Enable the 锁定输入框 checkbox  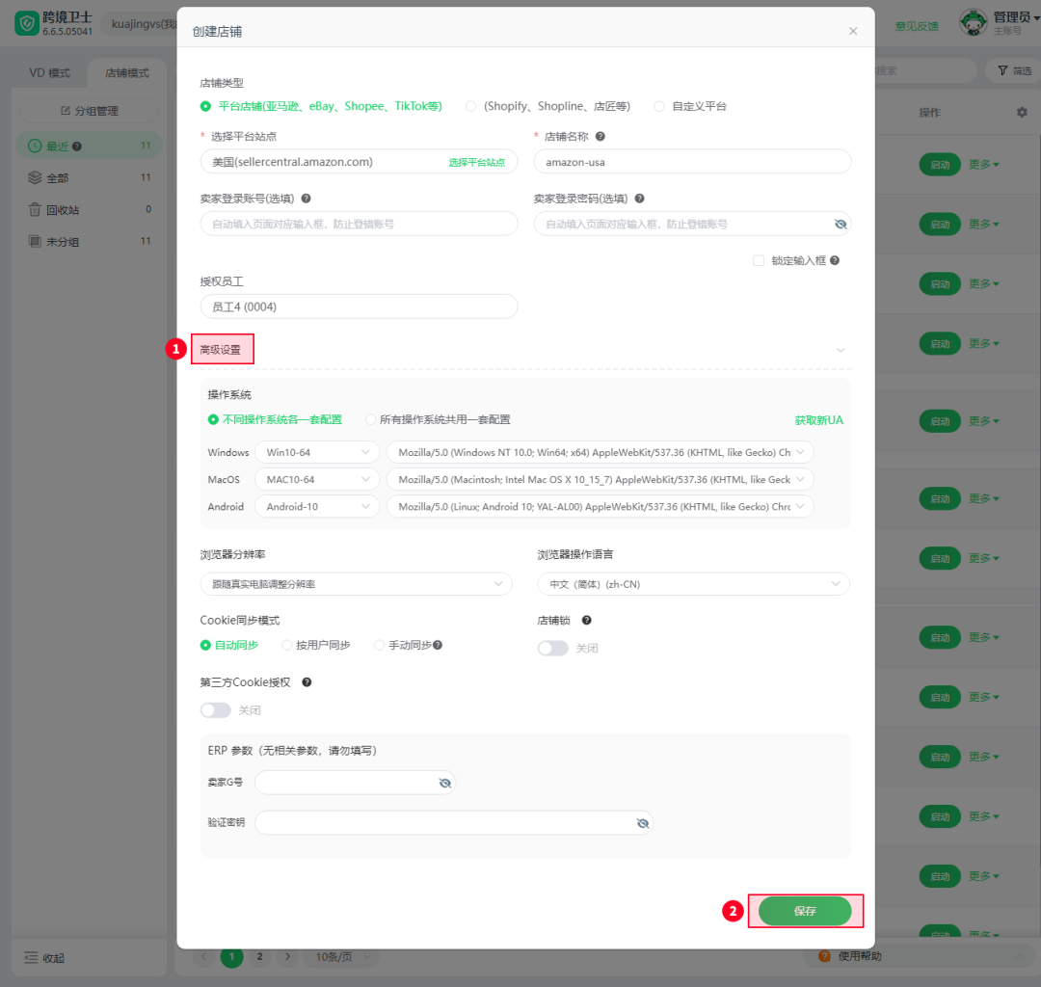tap(759, 260)
